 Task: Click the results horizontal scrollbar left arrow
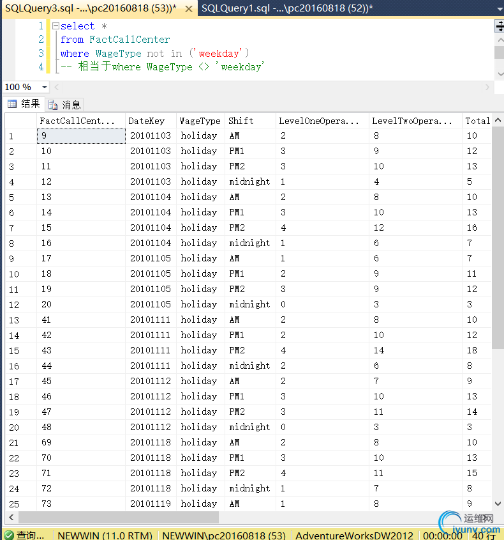coord(11,517)
